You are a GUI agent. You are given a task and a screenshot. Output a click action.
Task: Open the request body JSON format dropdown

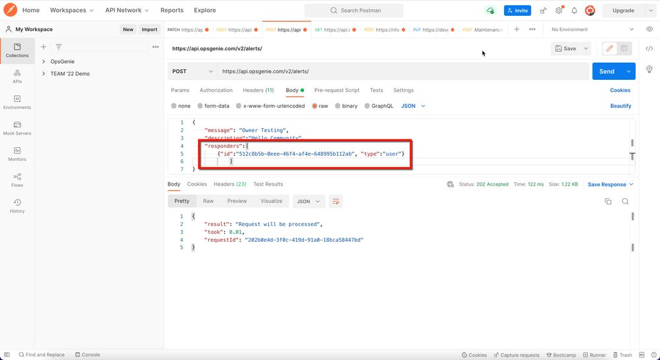(413, 106)
